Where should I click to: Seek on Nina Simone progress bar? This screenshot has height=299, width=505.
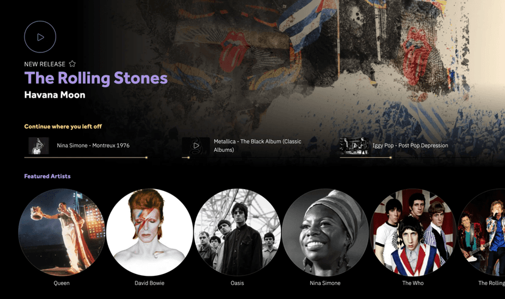coord(85,157)
